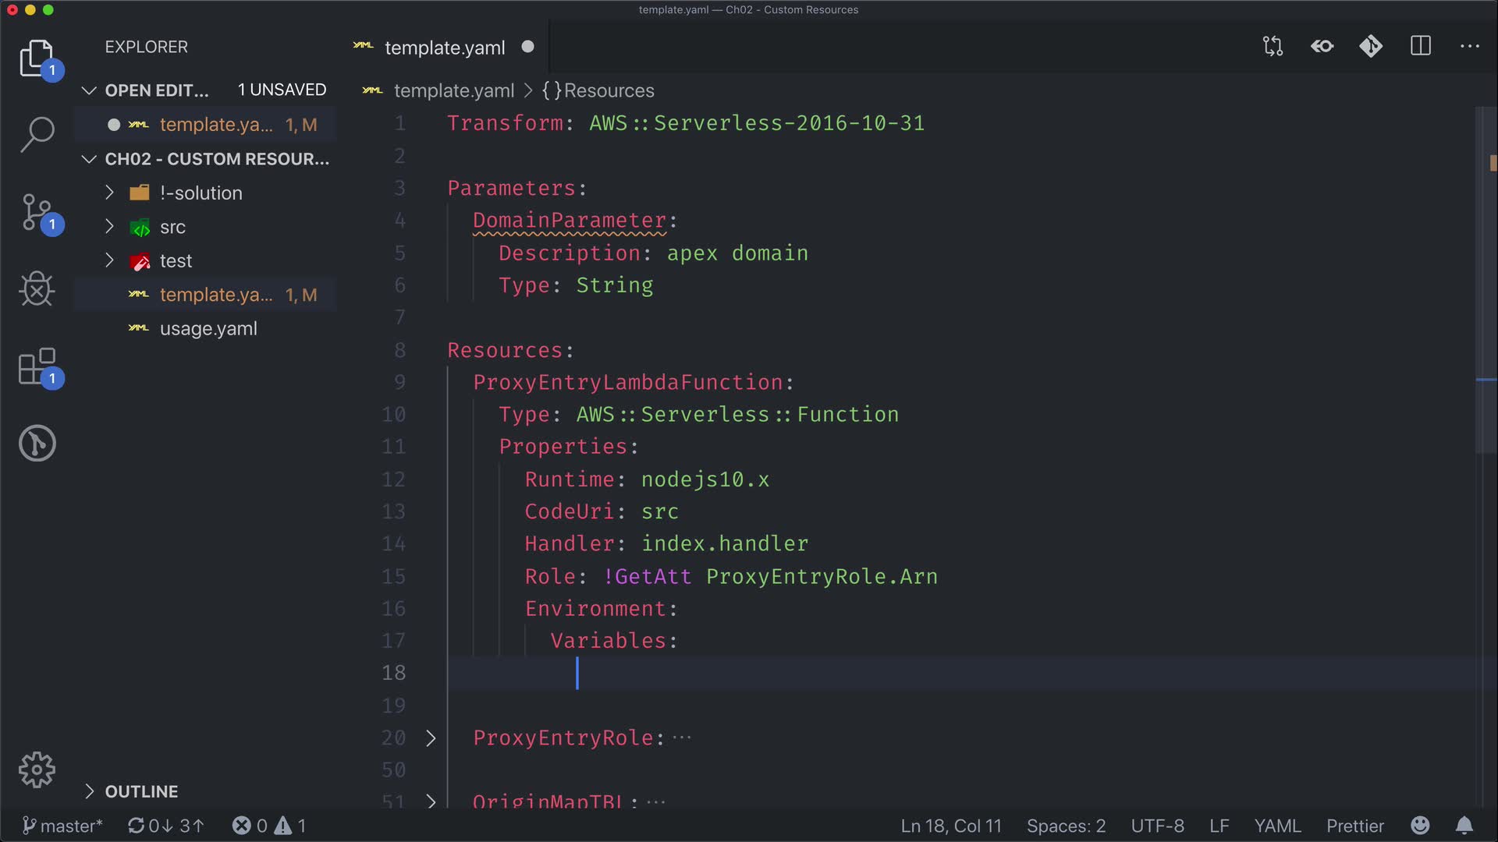The width and height of the screenshot is (1498, 842).
Task: Open the Manage settings gear
Action: coord(37,770)
